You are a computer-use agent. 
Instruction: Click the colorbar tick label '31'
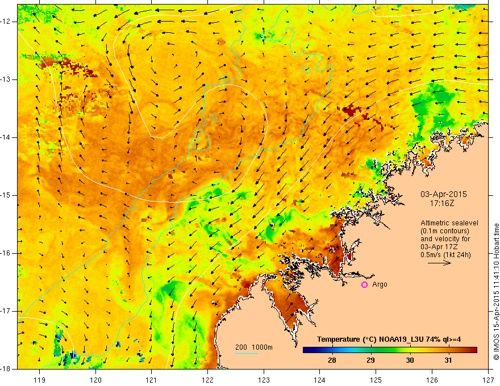coord(448,360)
